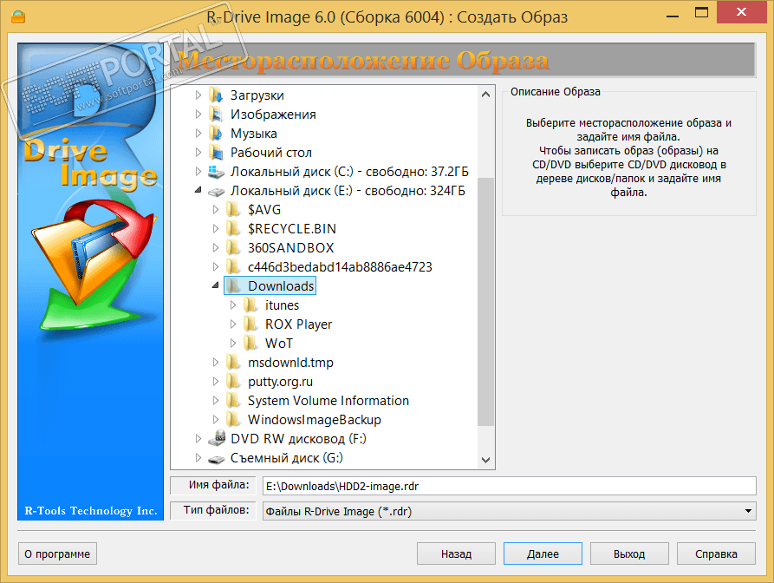Viewport: 774px width, 583px height.
Task: Click the tree scrollbar up arrow
Action: pos(485,94)
